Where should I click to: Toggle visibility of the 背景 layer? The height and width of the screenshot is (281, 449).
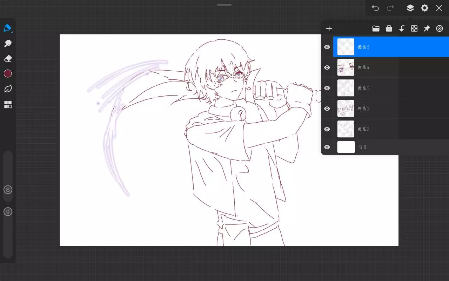[327, 147]
